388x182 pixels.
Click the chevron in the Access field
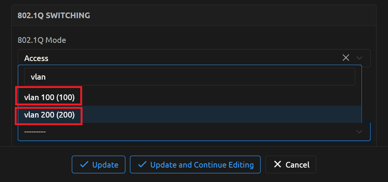coord(359,58)
